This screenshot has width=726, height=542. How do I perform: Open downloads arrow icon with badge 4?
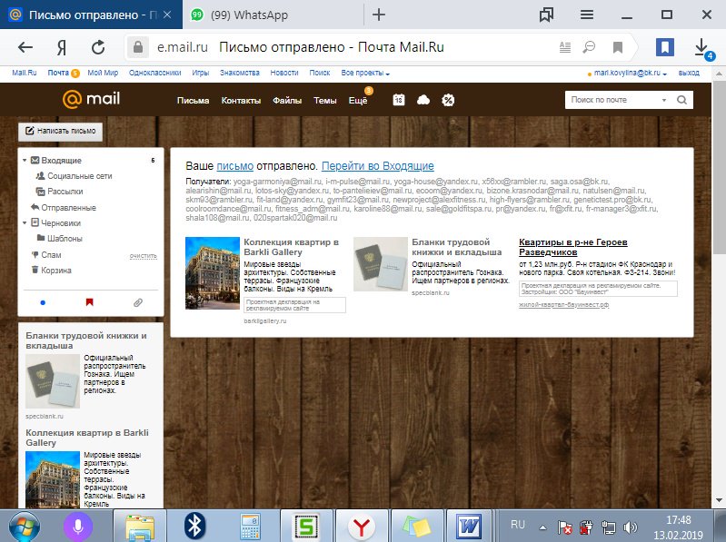pos(703,47)
